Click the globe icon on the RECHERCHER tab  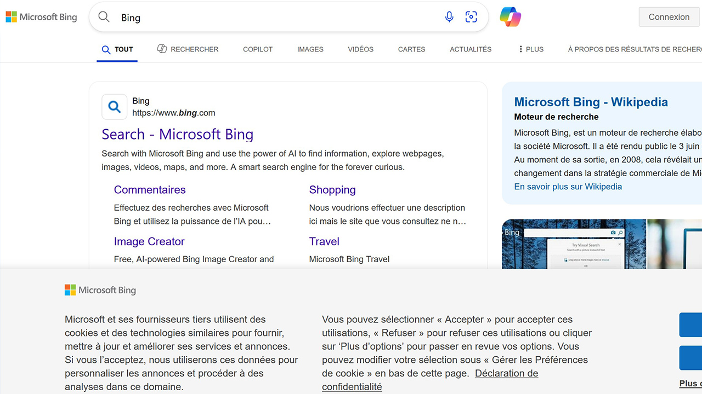coord(162,49)
